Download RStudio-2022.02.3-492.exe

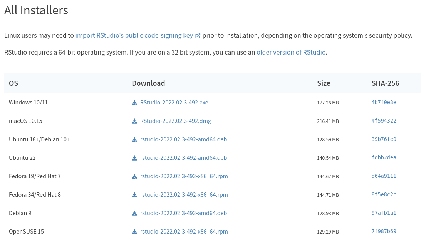pyautogui.click(x=174, y=103)
